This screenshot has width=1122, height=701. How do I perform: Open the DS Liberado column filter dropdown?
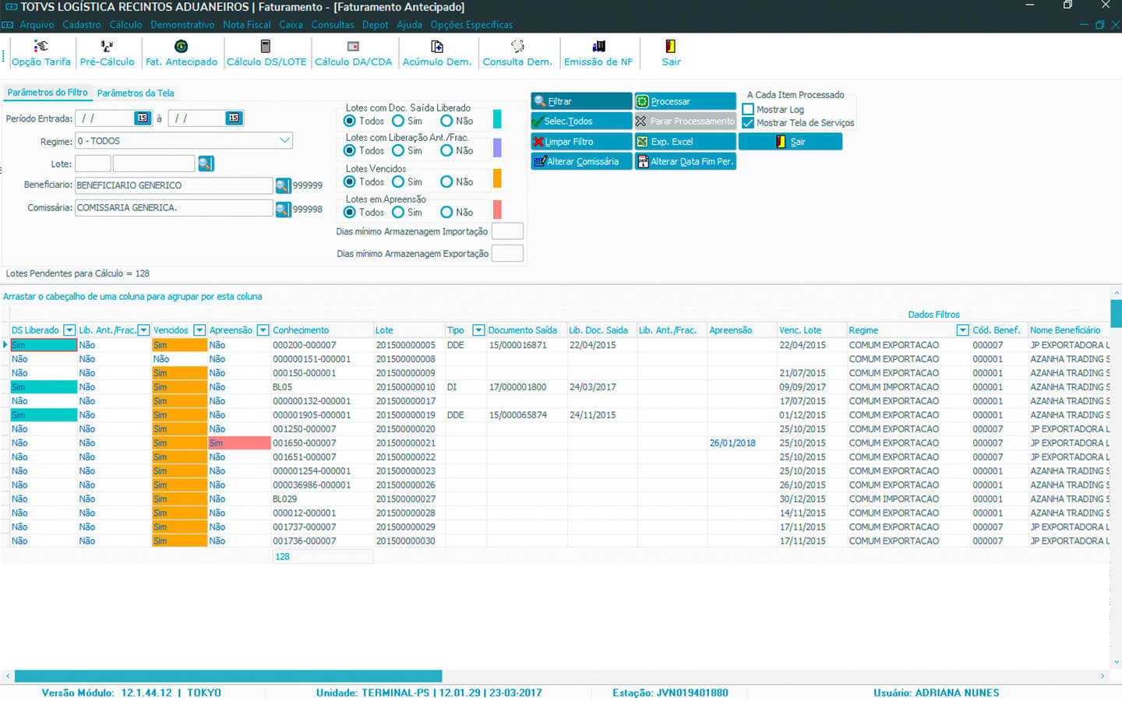(x=69, y=330)
